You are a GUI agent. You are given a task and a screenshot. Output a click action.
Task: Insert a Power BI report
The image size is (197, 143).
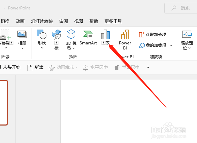(125, 39)
